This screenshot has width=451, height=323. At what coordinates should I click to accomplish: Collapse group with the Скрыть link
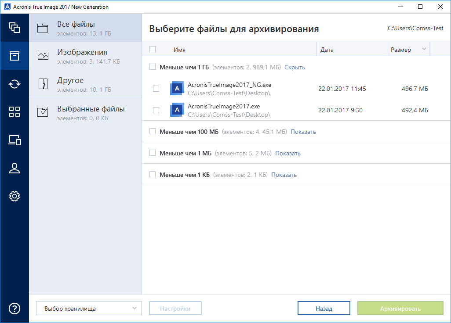tap(295, 67)
